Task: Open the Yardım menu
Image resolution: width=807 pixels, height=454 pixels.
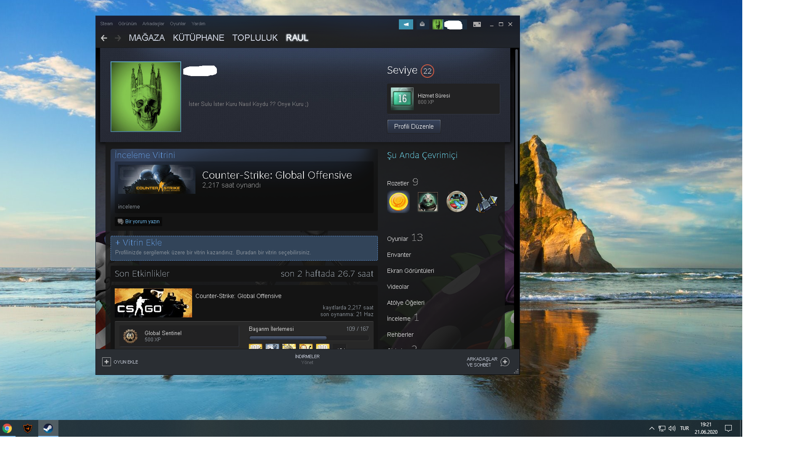Action: coord(198,24)
